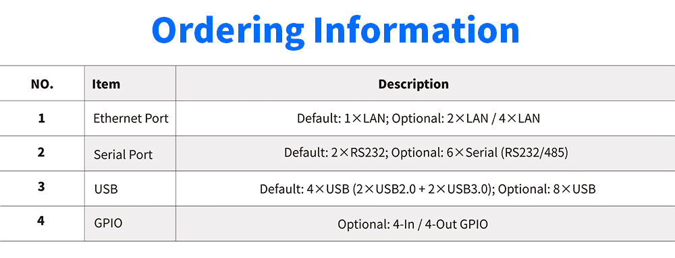Image resolution: width=675 pixels, height=258 pixels.
Task: Select the Description column header
Action: tap(425, 84)
